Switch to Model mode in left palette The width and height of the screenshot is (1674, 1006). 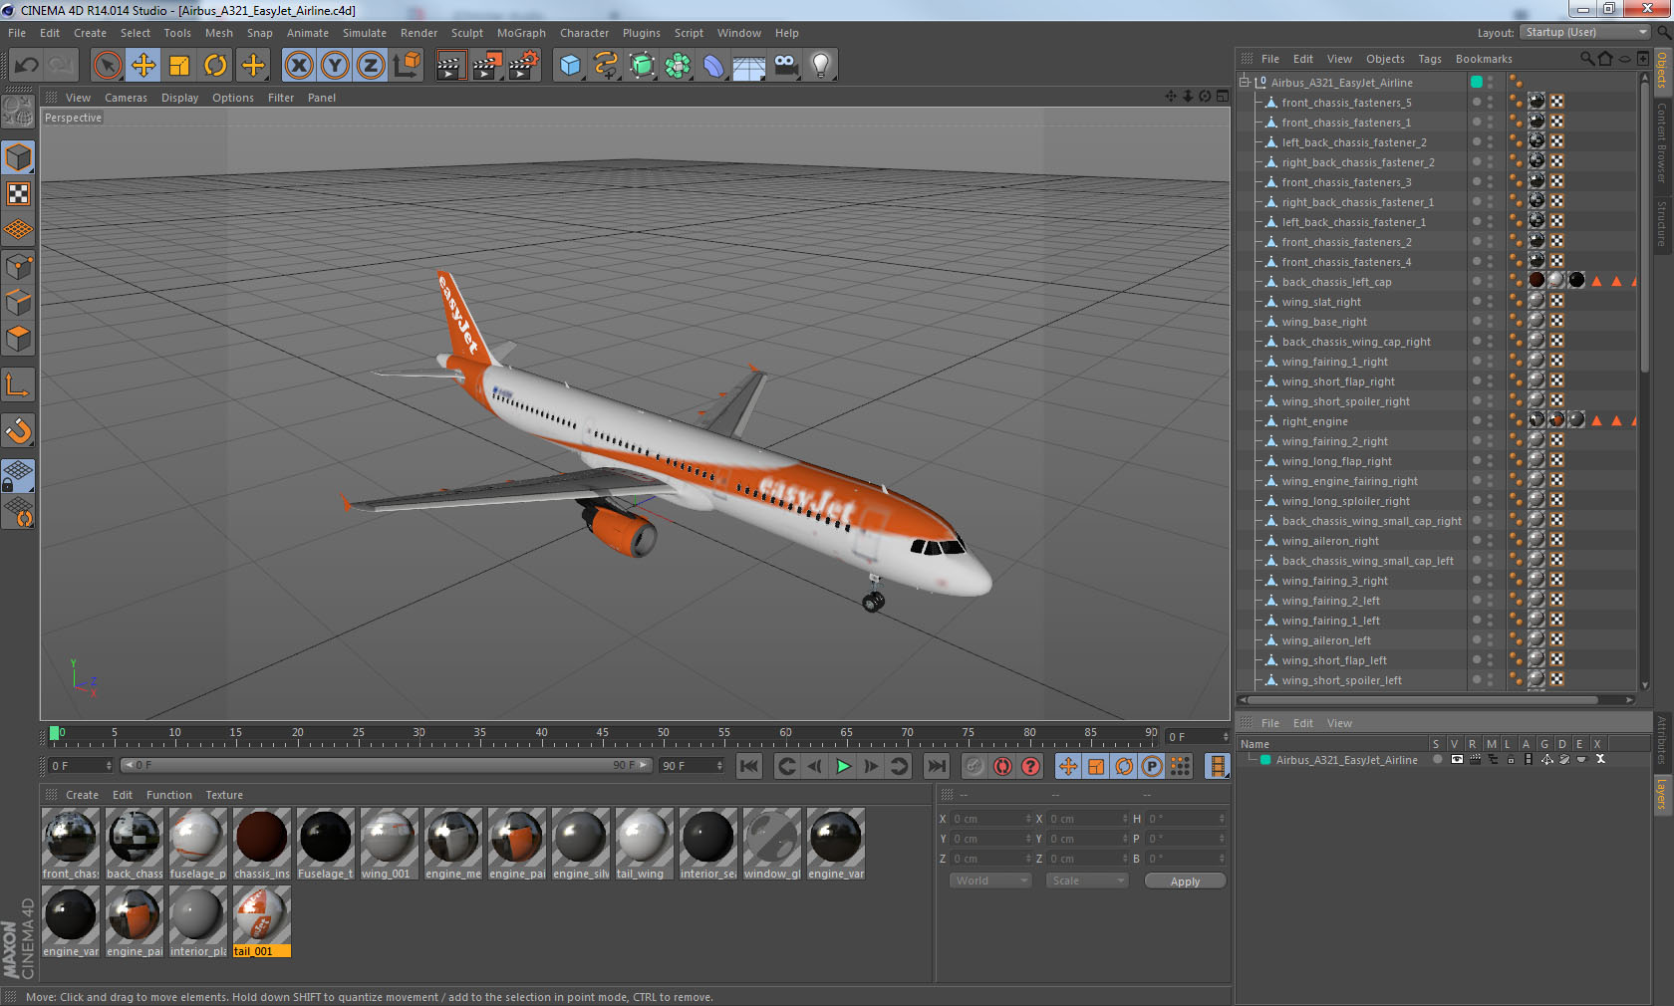pos(19,158)
